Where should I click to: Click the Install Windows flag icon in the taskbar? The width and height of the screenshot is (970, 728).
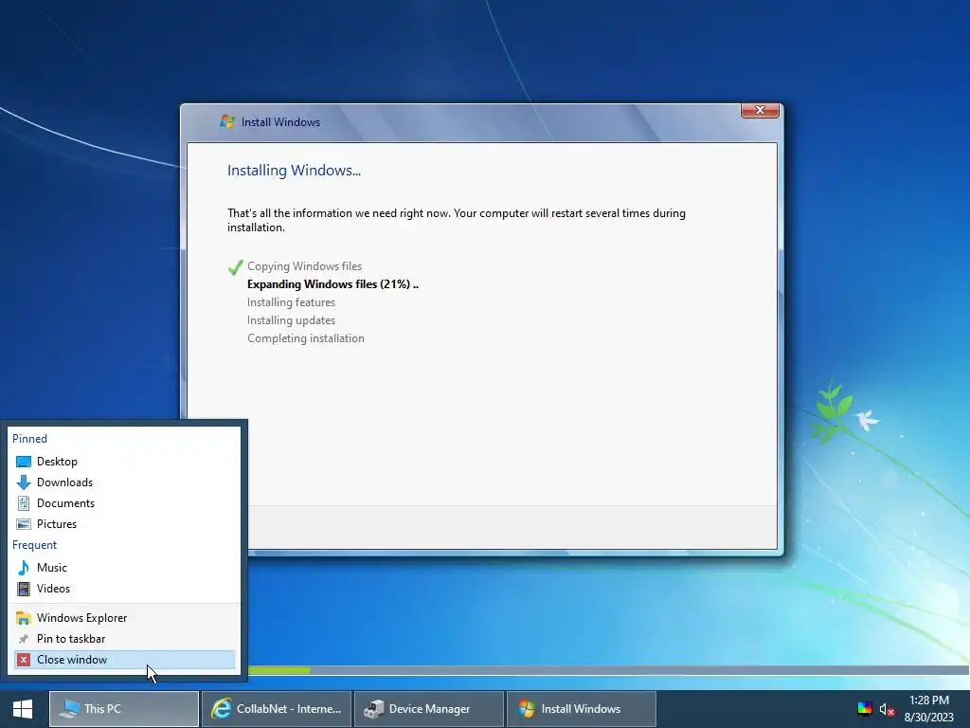click(x=527, y=709)
